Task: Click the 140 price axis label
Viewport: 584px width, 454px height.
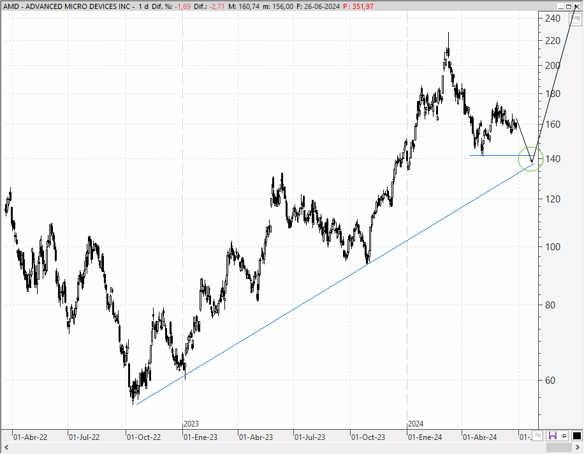Action: point(552,159)
